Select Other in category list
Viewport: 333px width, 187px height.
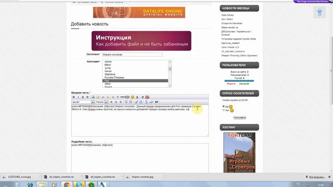pos(135,84)
